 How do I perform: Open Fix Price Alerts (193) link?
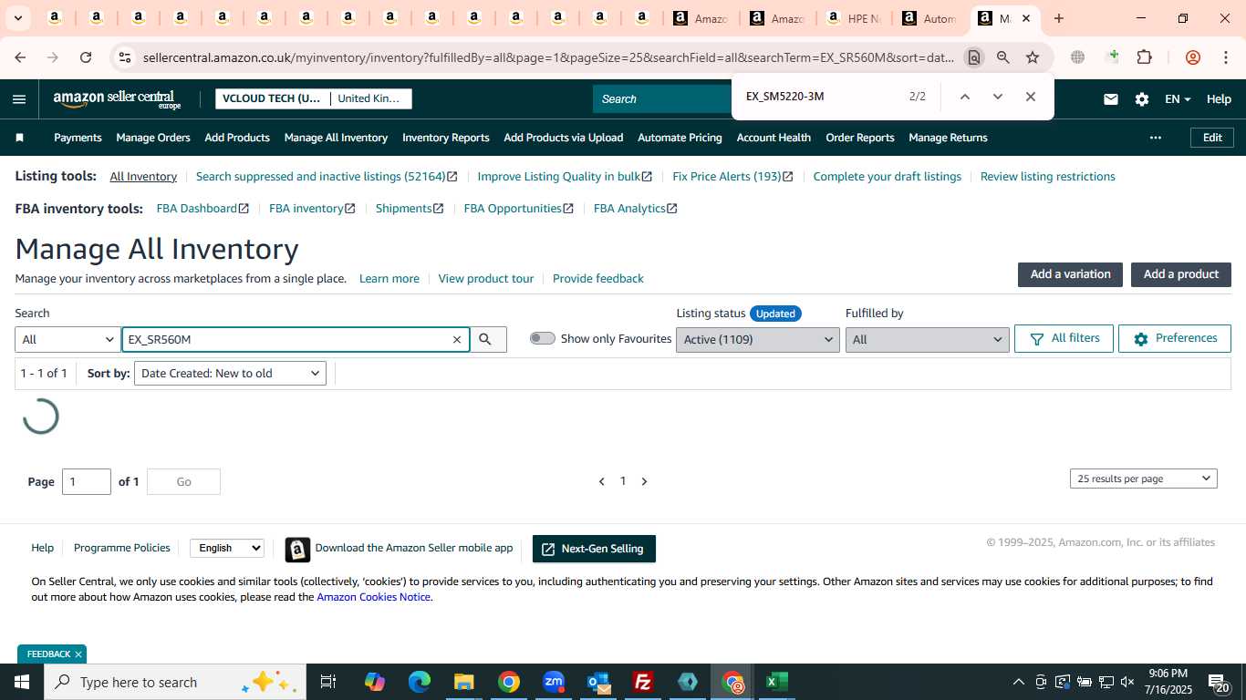(732, 177)
